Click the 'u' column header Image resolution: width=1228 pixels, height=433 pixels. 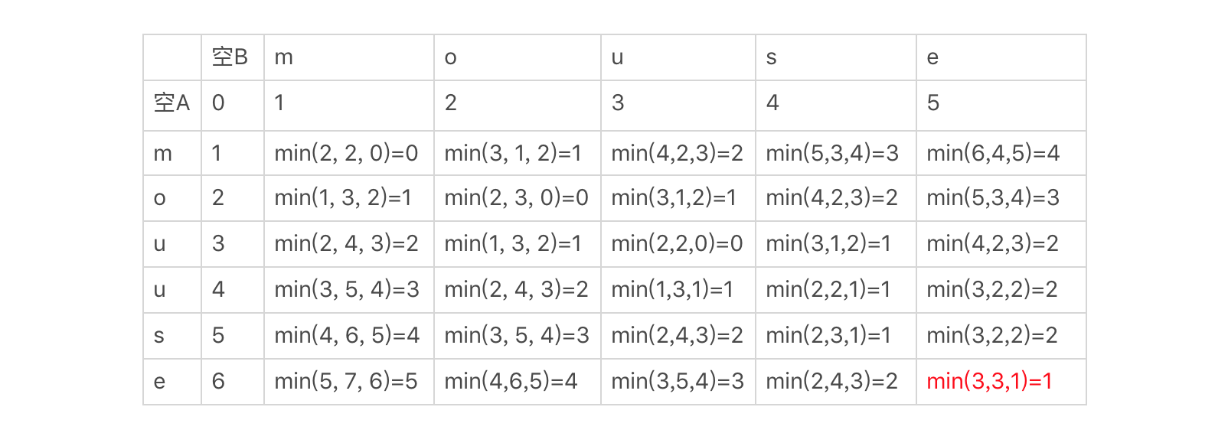coord(617,57)
